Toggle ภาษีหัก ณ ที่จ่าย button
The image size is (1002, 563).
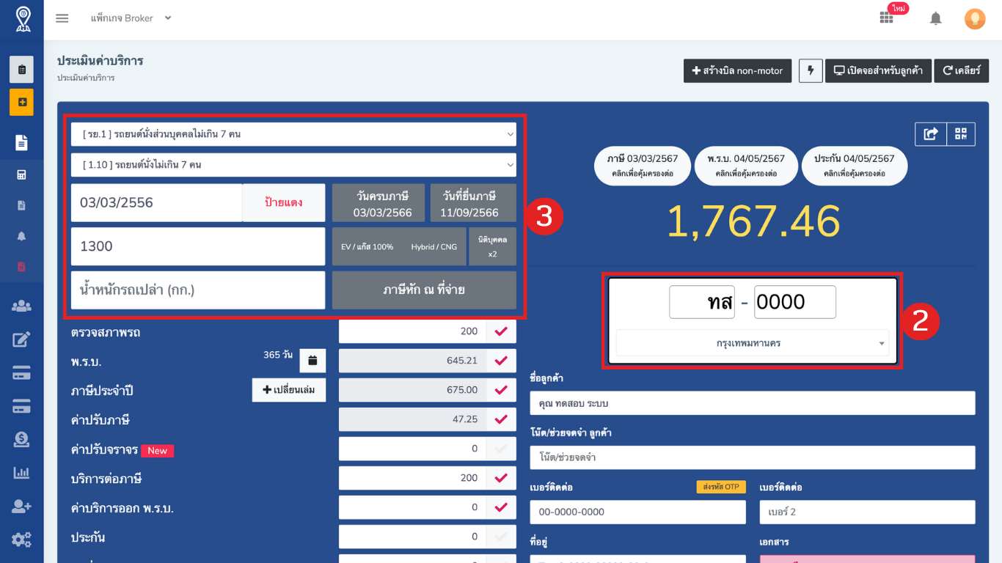pyautogui.click(x=424, y=290)
